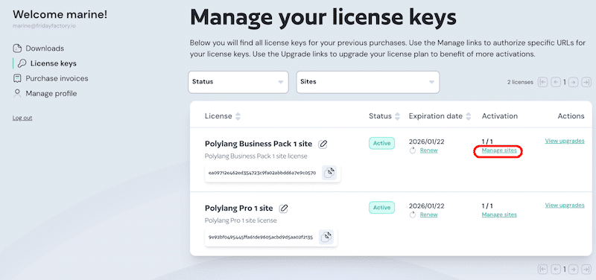The width and height of the screenshot is (596, 280).
Task: Go to previous page in top pagination
Action: (x=556, y=82)
